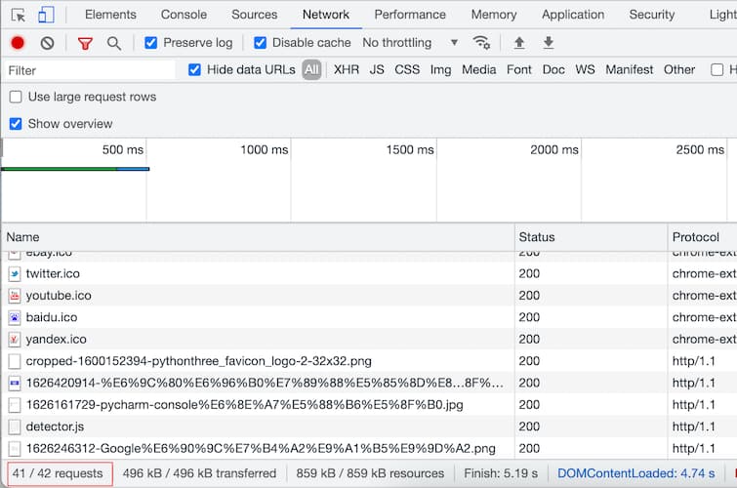Filter requests by CSS type

(407, 69)
